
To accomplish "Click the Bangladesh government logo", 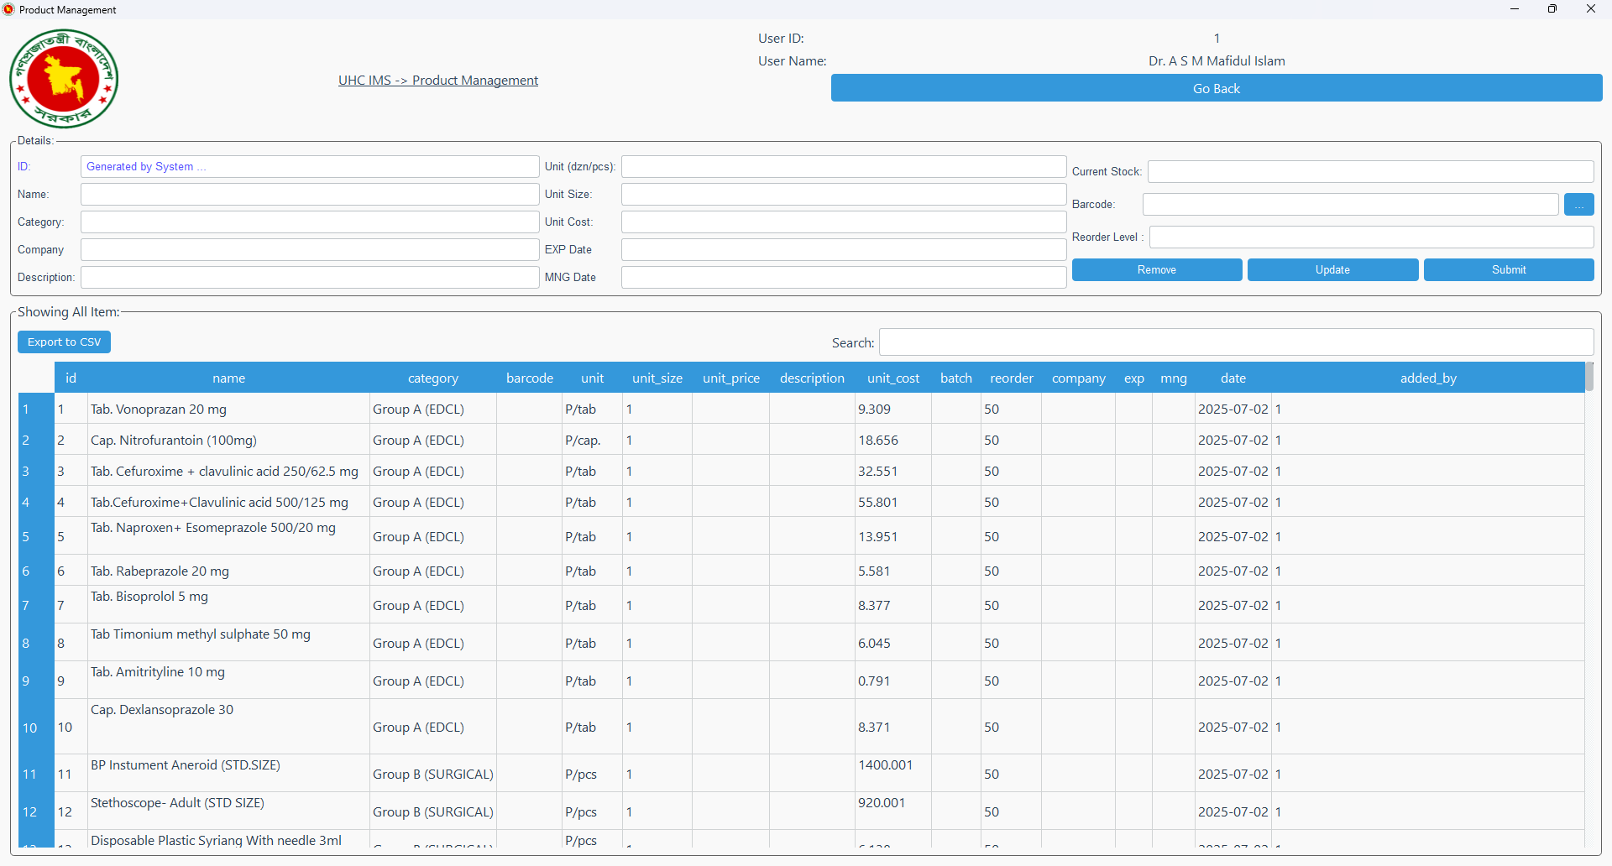I will pyautogui.click(x=64, y=79).
